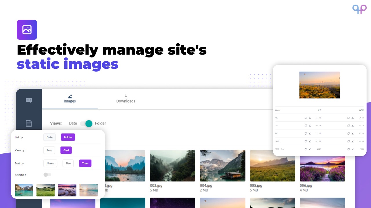
Task: Switch to the Downloads tab
Action: pyautogui.click(x=126, y=99)
